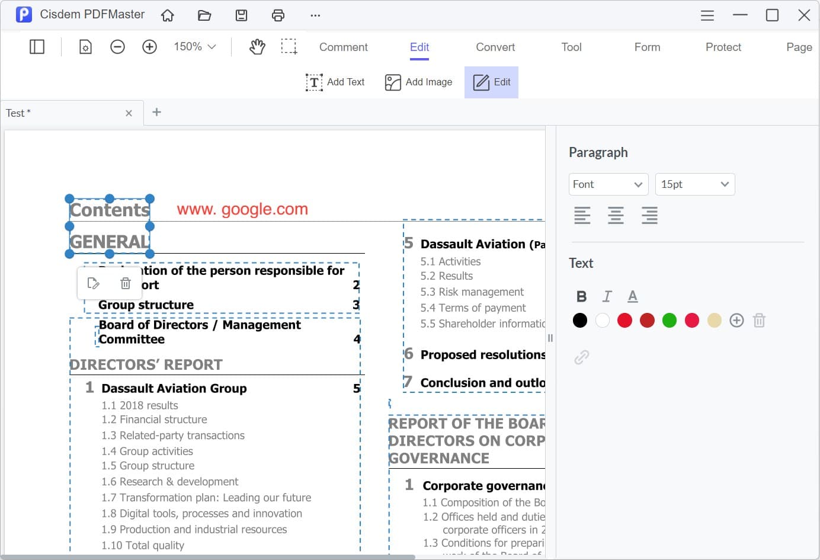
Task: Open the 15pt font size dropdown
Action: coord(694,184)
